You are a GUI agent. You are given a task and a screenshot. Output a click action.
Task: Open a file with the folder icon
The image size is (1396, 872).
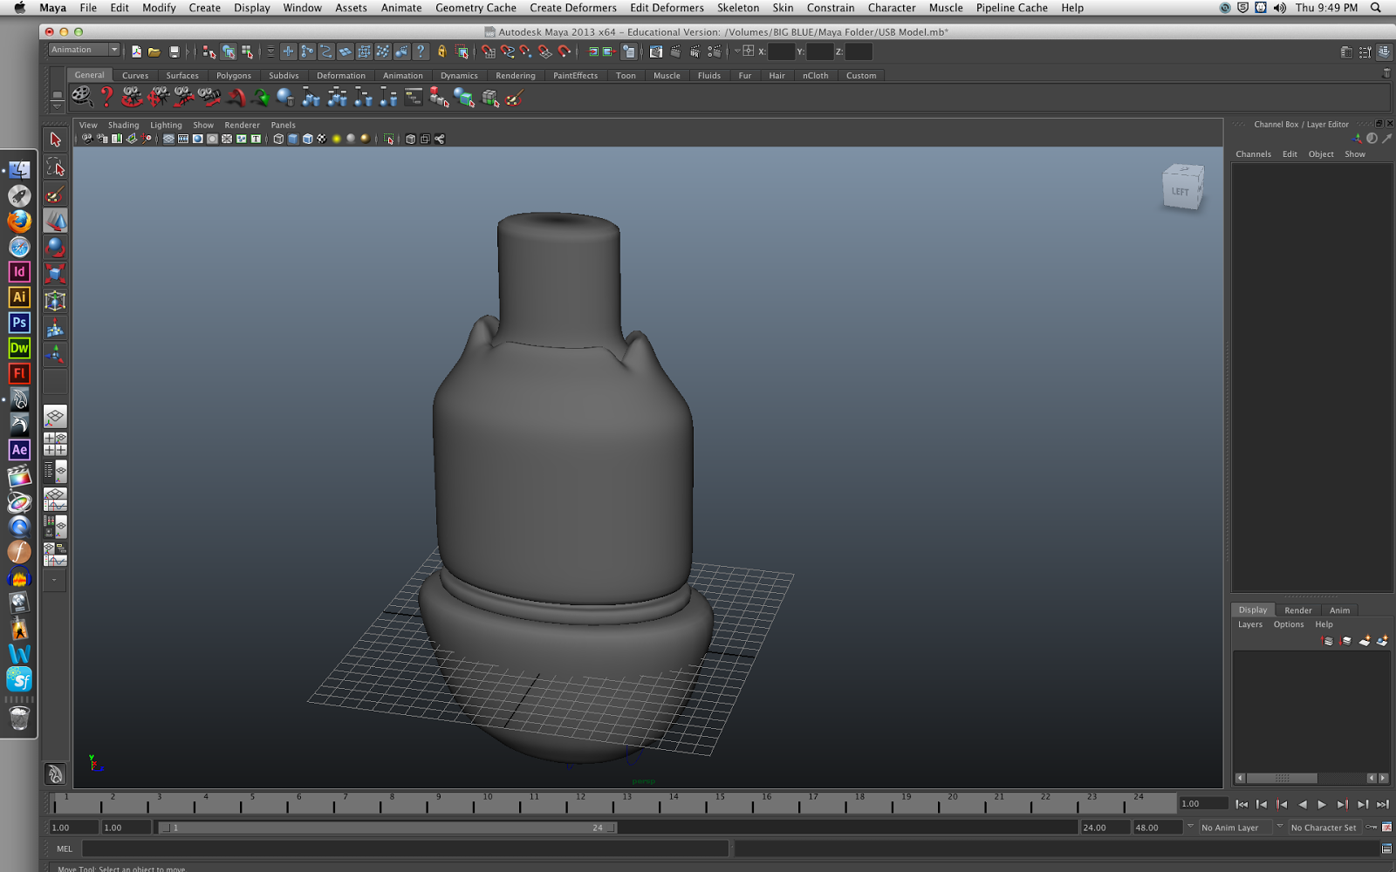tap(154, 51)
